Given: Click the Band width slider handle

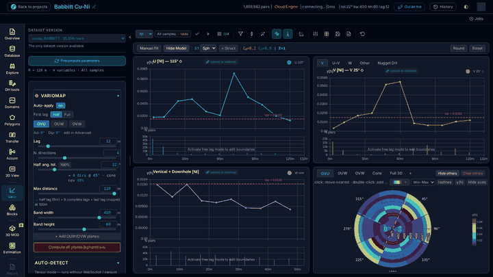Looking at the screenshot, I should [99, 217].
